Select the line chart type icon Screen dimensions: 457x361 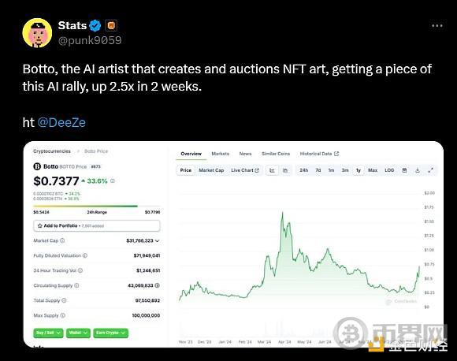pos(272,170)
